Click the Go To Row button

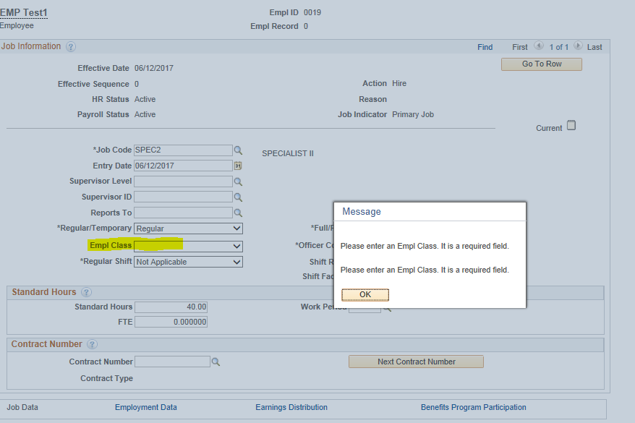pos(541,64)
